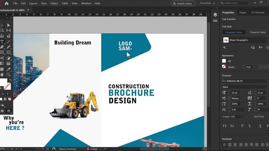The image size is (269, 151).
Task: Go to InDesign Home screen
Action: point(7,3)
